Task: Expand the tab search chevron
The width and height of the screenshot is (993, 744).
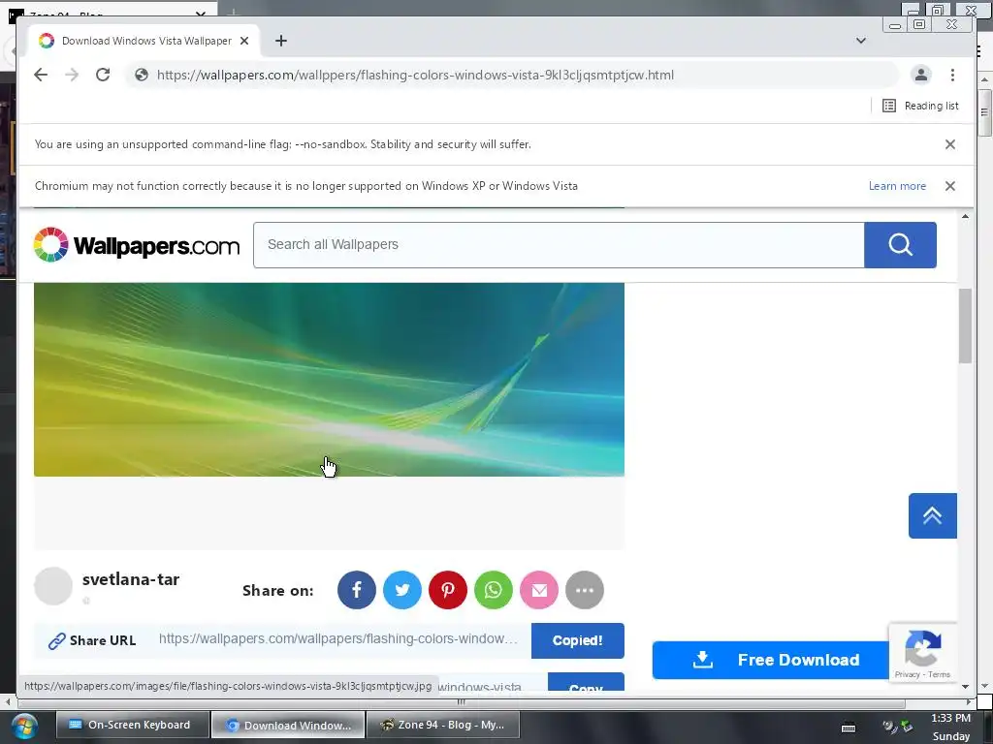Action: pos(861,41)
